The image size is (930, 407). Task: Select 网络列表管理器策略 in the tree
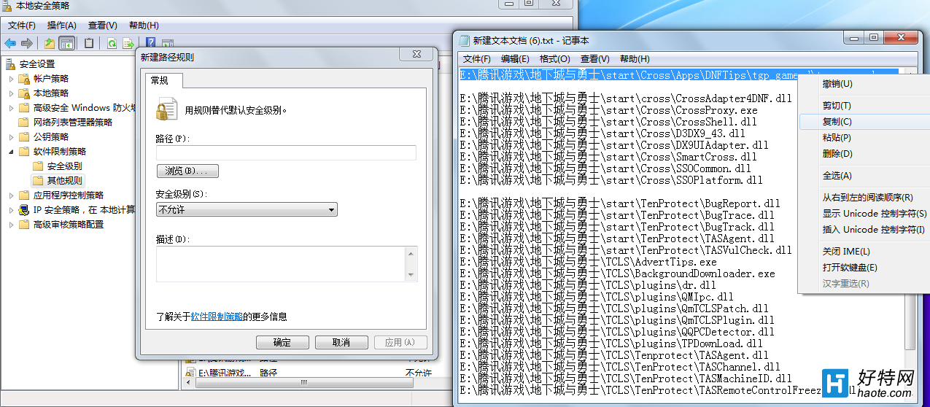tap(73, 122)
